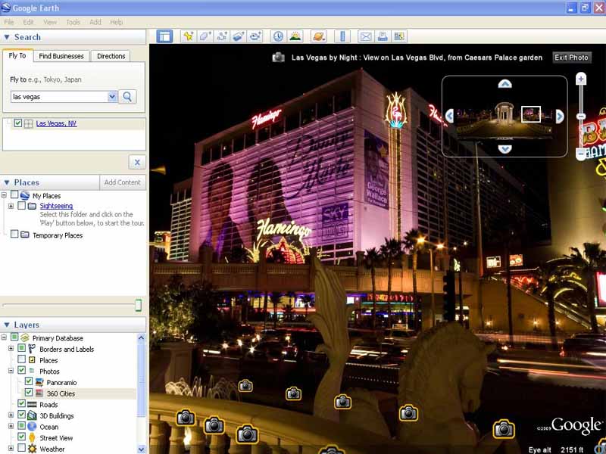The image size is (606, 454).
Task: Click the magnifier search button
Action: point(127,97)
